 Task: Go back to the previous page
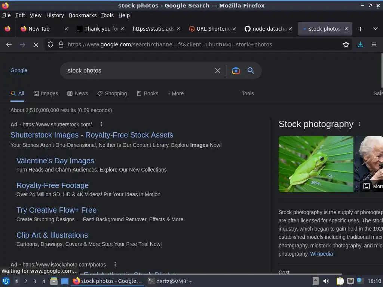[9, 45]
